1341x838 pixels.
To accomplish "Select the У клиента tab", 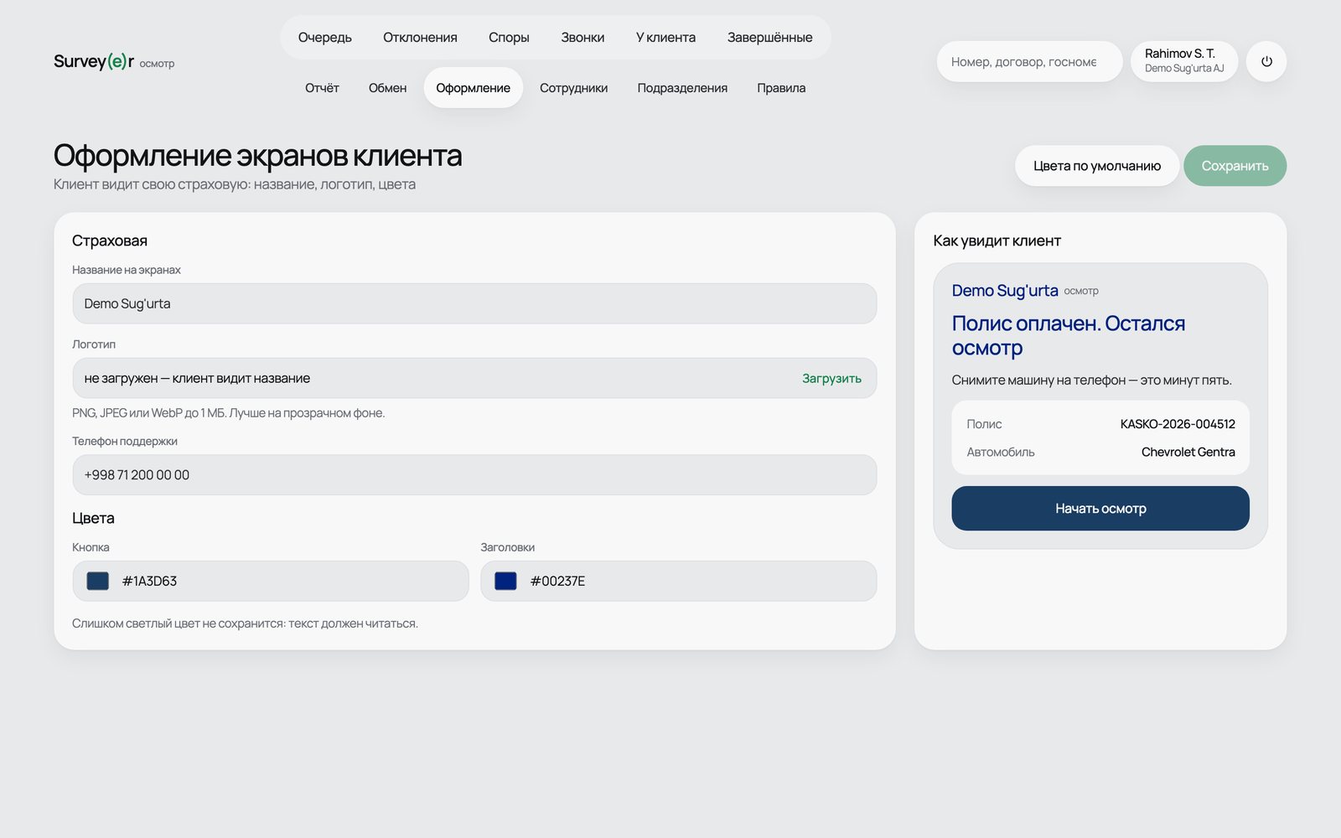I will click(665, 38).
